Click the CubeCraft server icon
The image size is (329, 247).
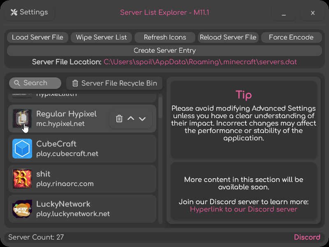(x=22, y=149)
